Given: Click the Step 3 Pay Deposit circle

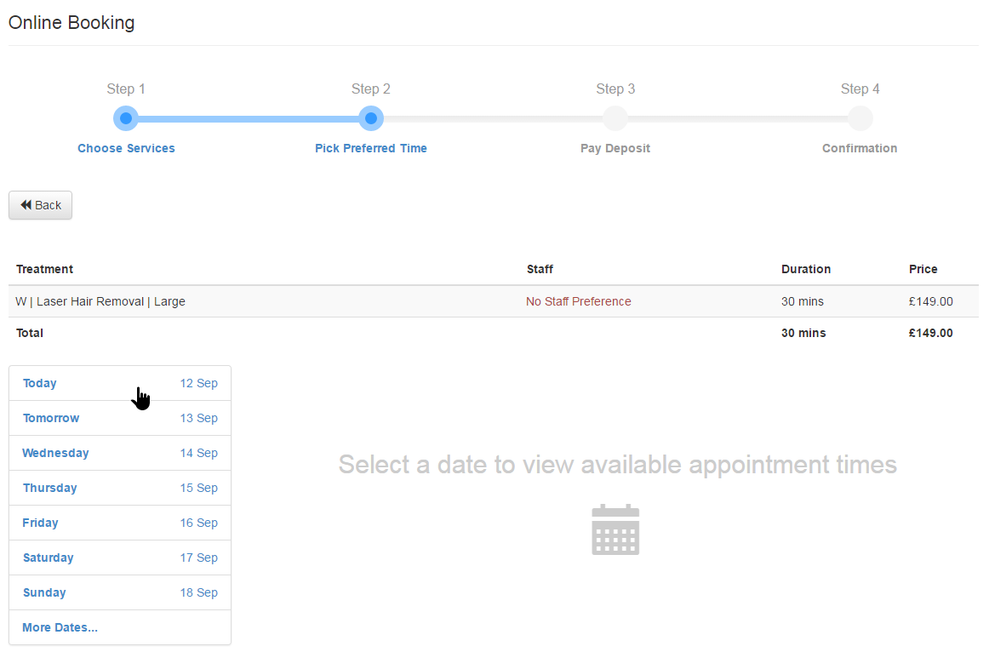Looking at the screenshot, I should coord(615,118).
